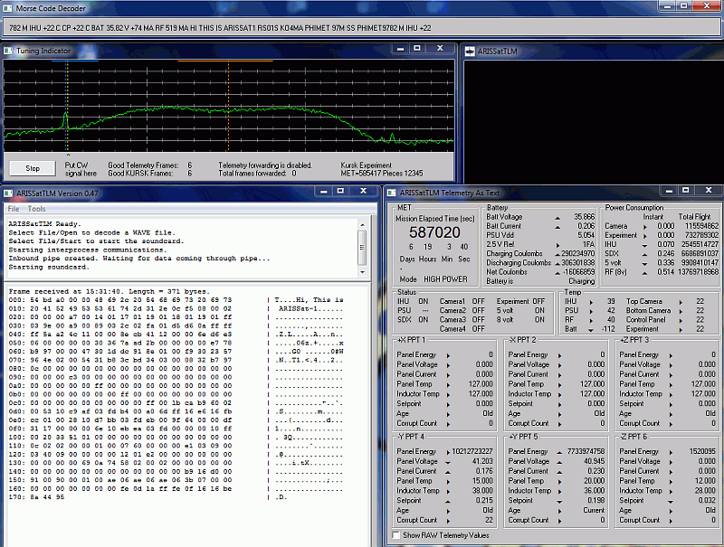Click ARISSatTLM Version 0.47 title icon
The height and width of the screenshot is (547, 724).
click(x=8, y=193)
